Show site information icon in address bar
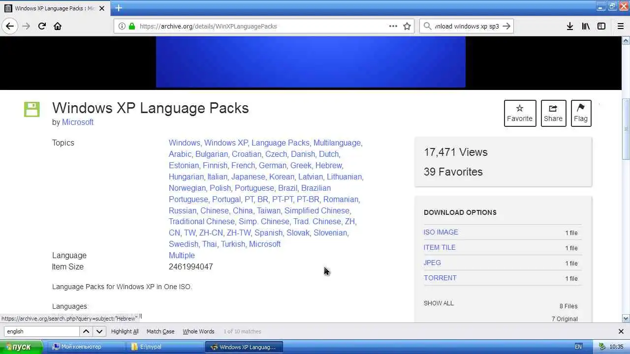Image resolution: width=630 pixels, height=354 pixels. 122,26
